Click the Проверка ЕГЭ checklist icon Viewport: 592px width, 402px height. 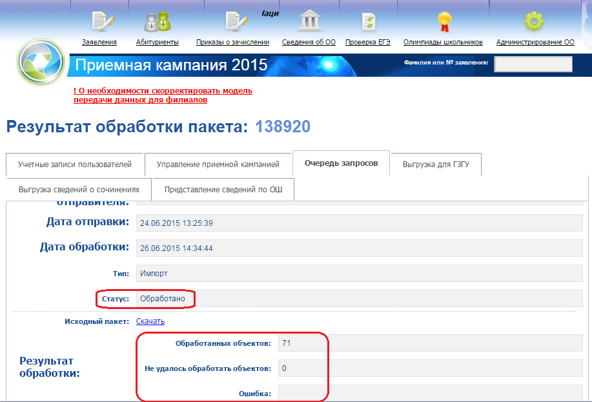[x=368, y=21]
